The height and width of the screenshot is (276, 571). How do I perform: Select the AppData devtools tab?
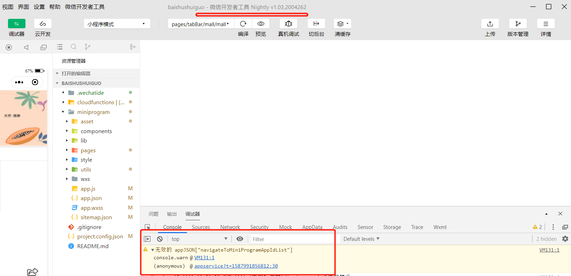312,227
